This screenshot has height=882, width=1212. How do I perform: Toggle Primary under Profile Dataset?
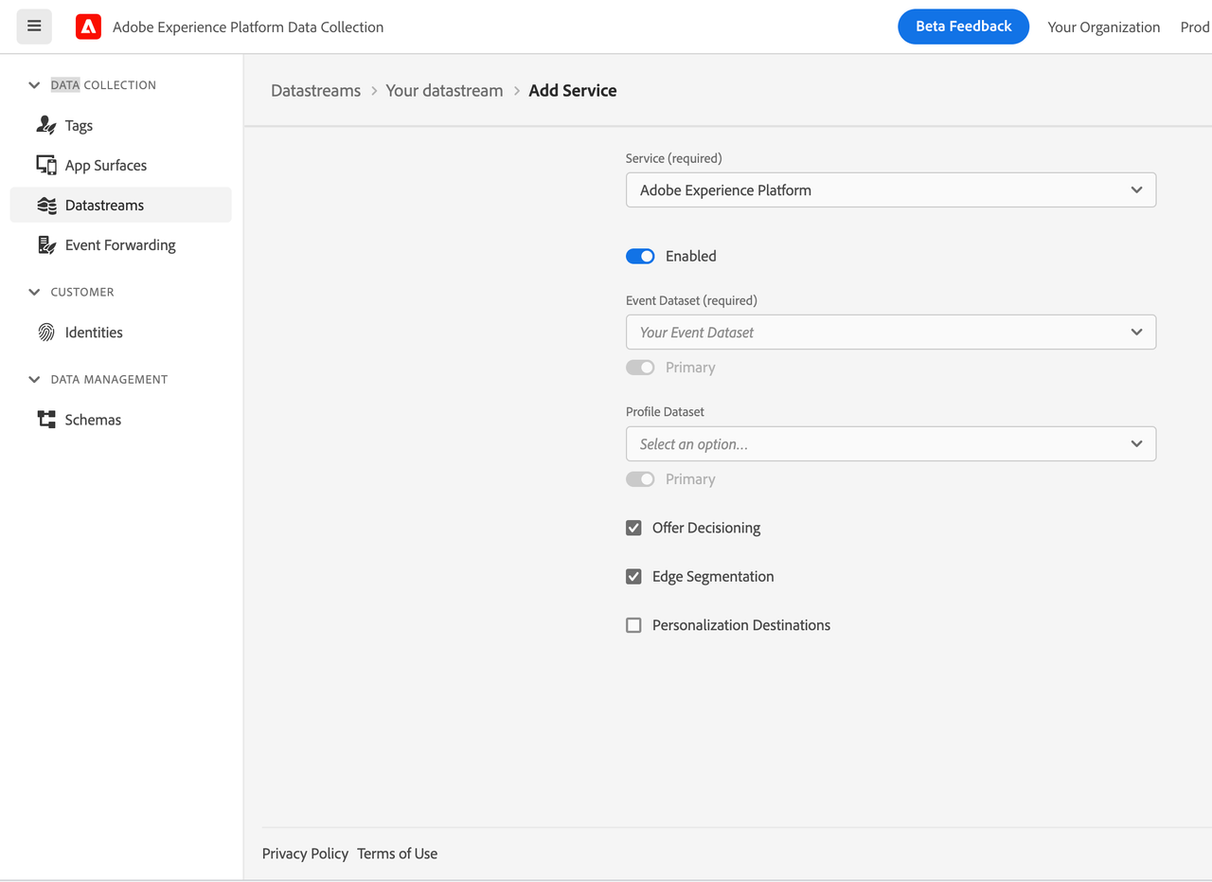coord(640,479)
